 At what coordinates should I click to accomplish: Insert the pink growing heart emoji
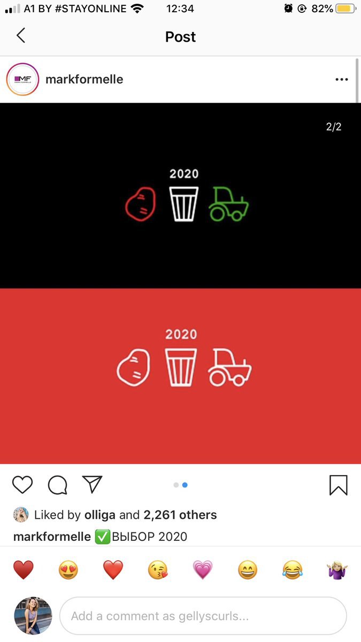point(203,570)
